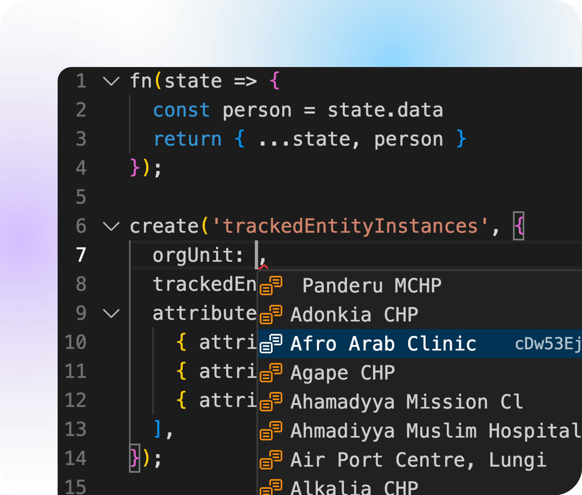Fold the attributes array on line 9

click(111, 313)
